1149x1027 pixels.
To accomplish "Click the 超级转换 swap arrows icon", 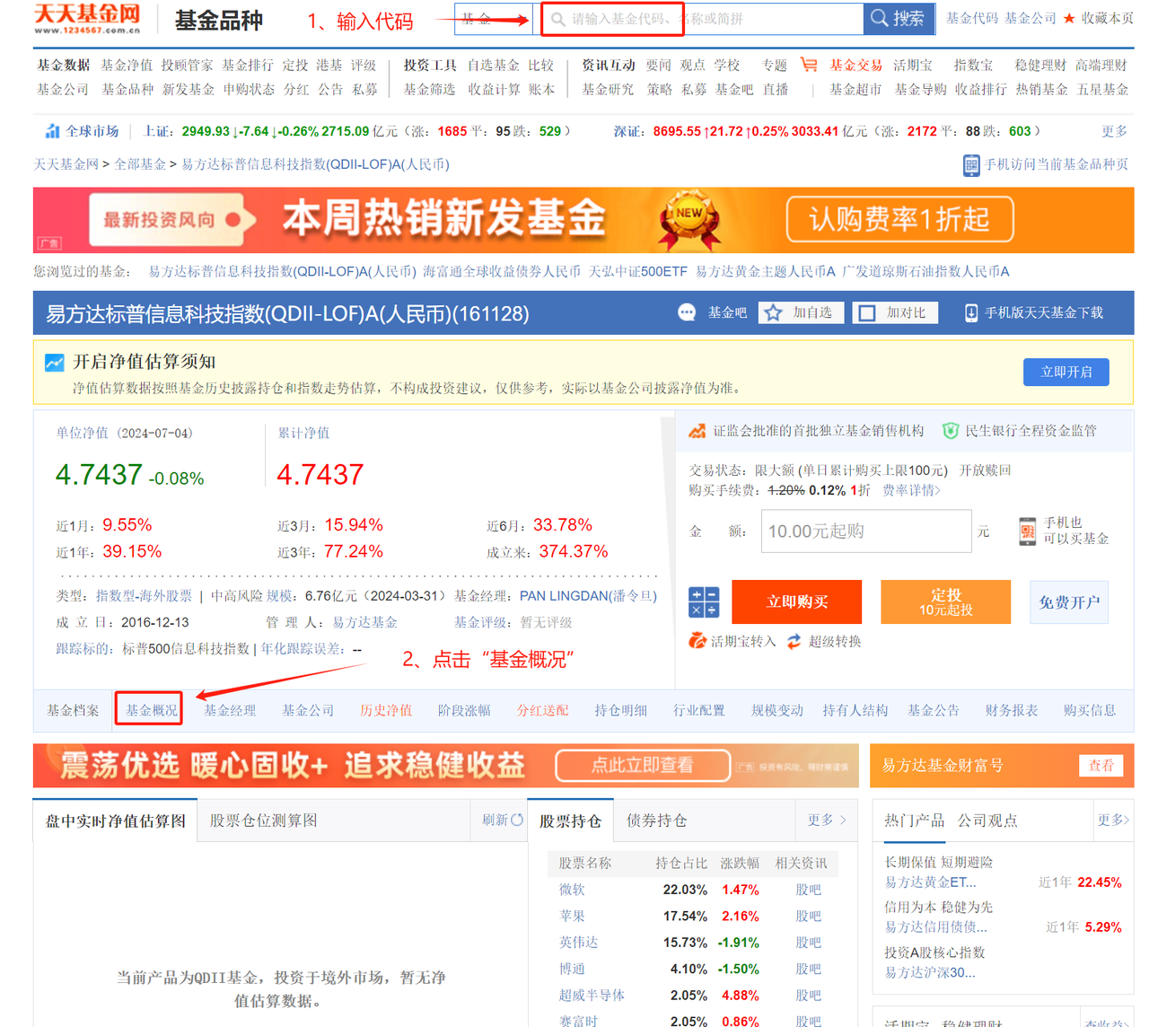I will (794, 641).
